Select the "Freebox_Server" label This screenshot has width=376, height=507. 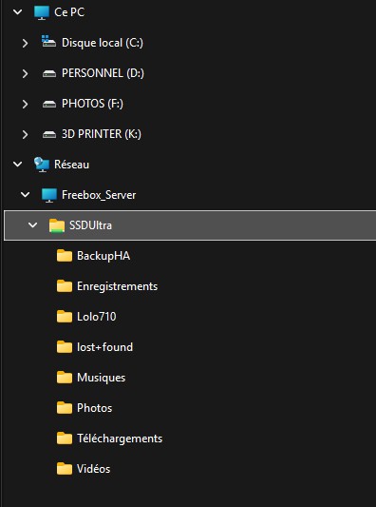click(99, 195)
